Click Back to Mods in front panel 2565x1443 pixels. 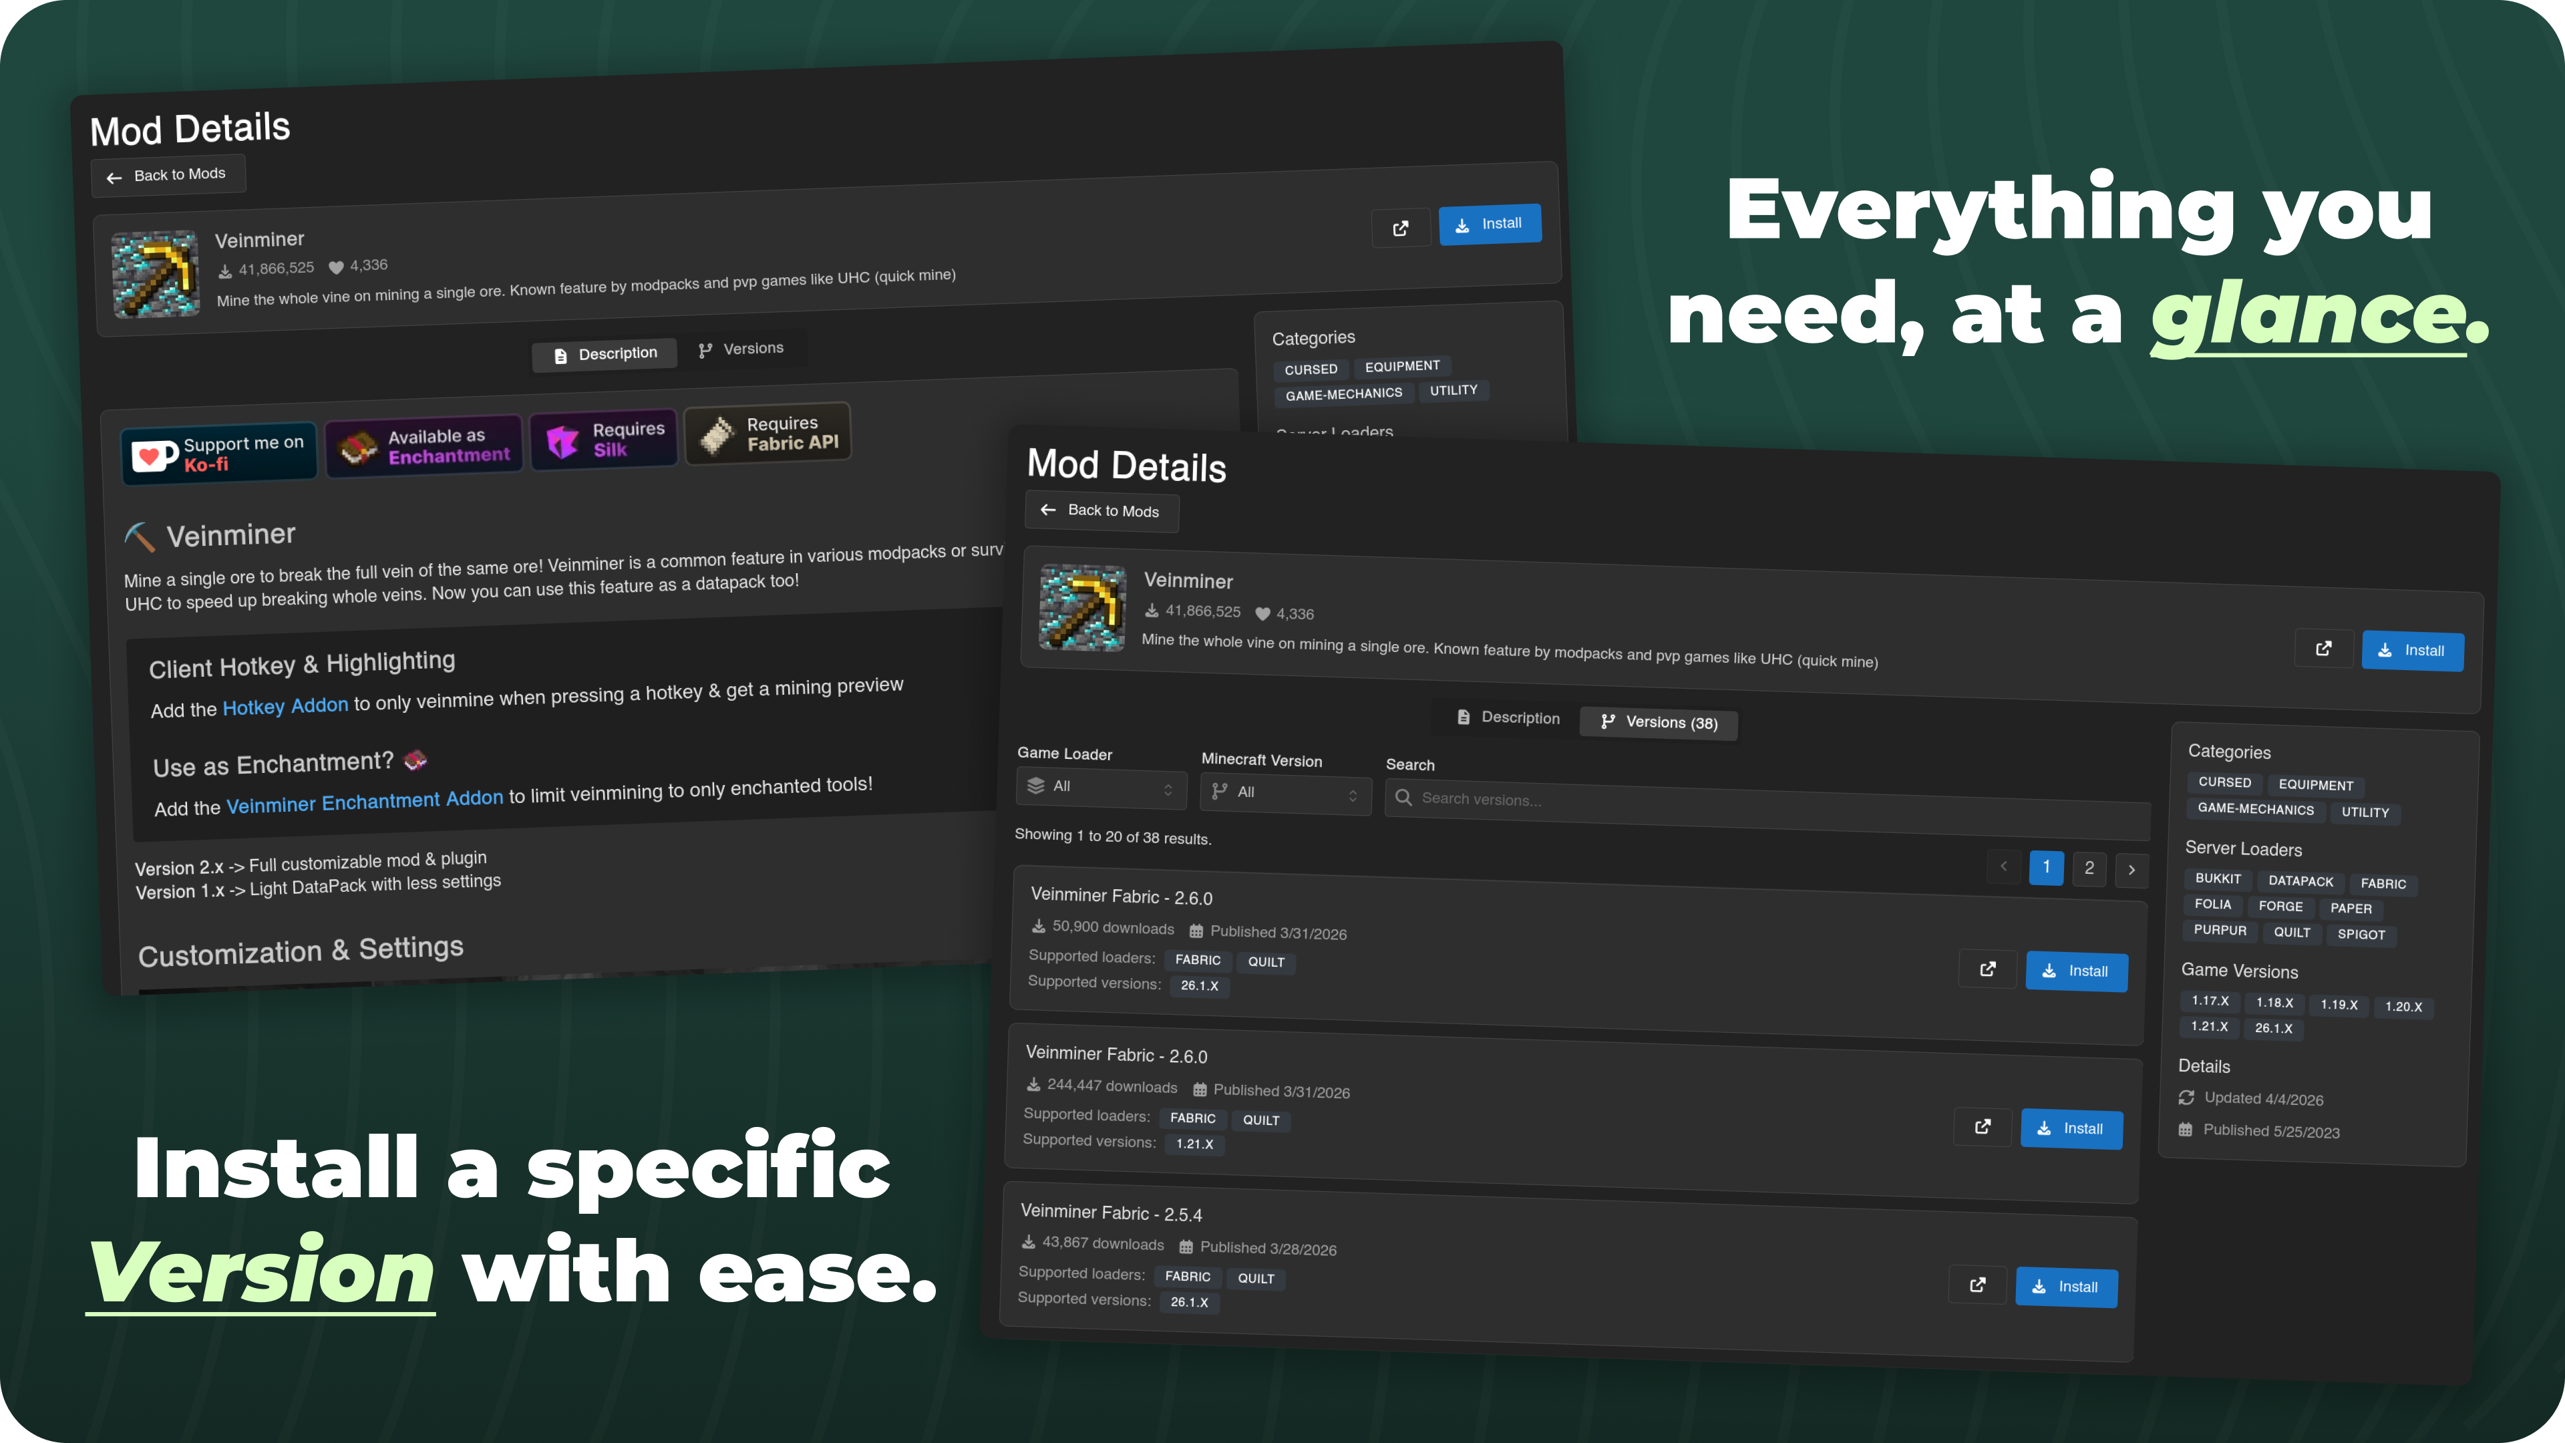(x=1101, y=511)
